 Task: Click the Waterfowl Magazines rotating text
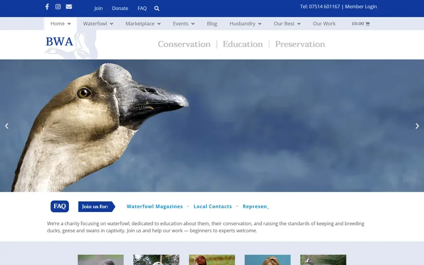[155, 206]
